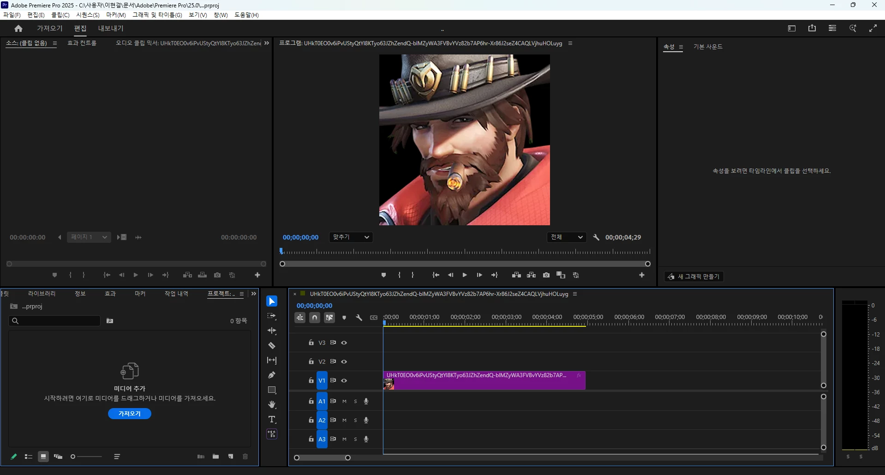Open workspaces menu icon
The image size is (885, 475).
pyautogui.click(x=832, y=28)
